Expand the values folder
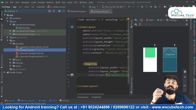 [x=10, y=66]
